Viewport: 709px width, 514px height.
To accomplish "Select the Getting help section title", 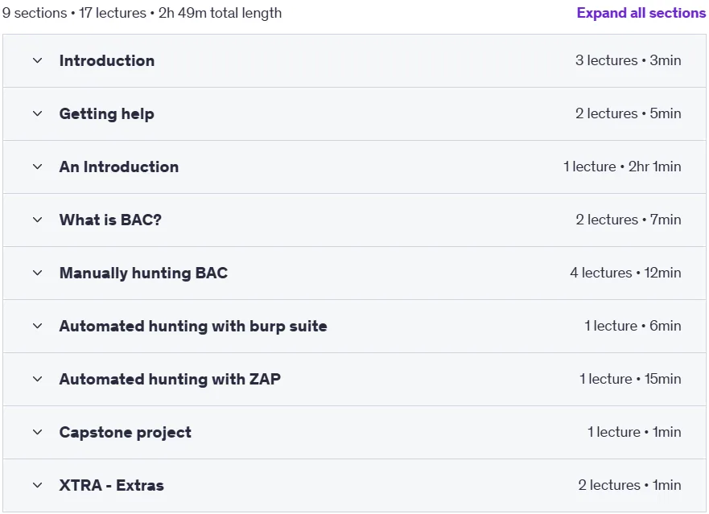I will point(107,114).
